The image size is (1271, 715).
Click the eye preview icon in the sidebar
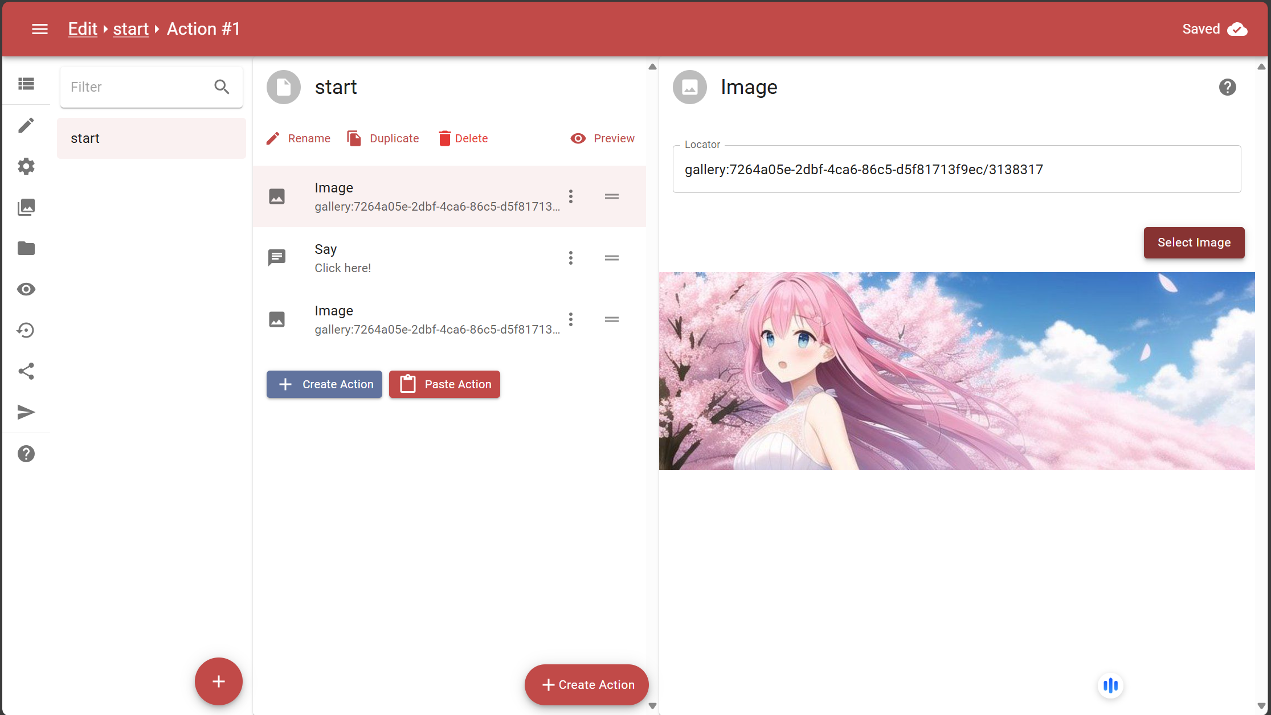coord(26,289)
